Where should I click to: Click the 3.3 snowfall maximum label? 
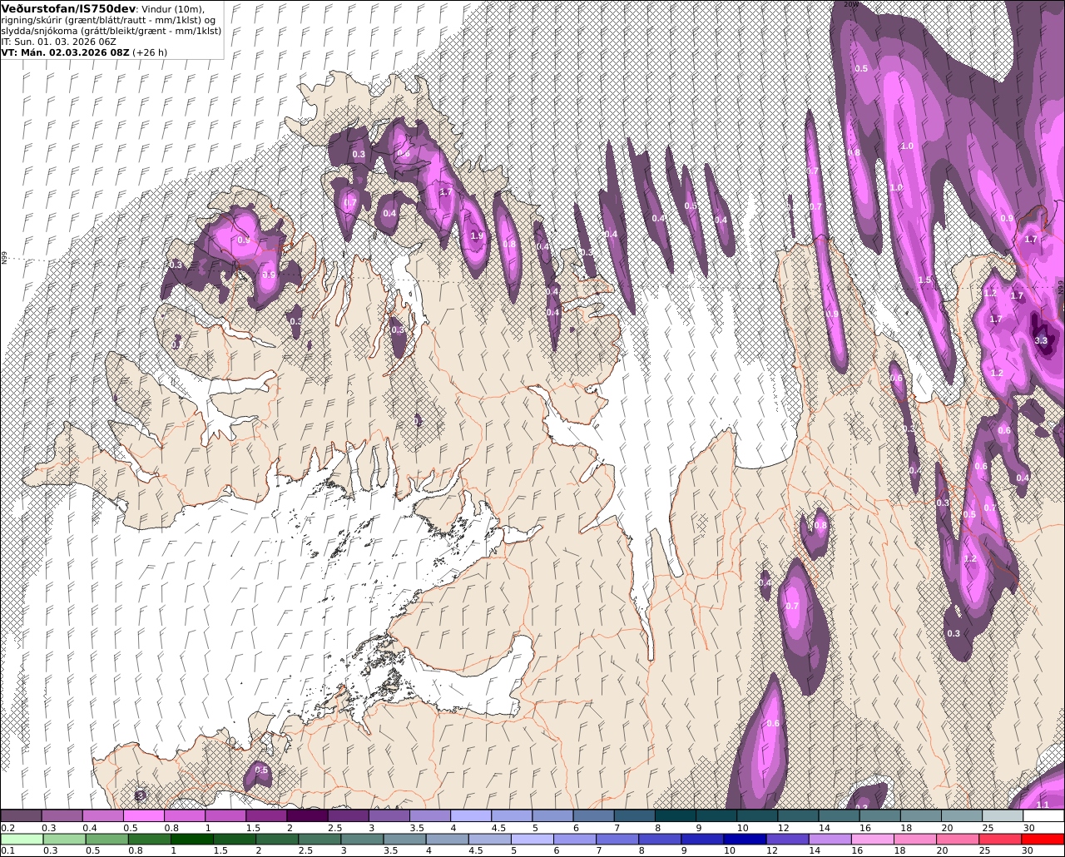[1041, 340]
